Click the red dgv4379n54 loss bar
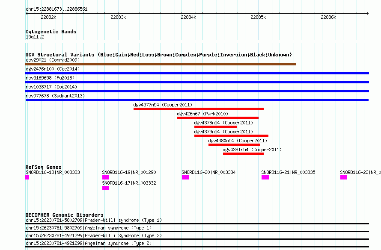Screen dimensions: 381x250 click(231, 136)
